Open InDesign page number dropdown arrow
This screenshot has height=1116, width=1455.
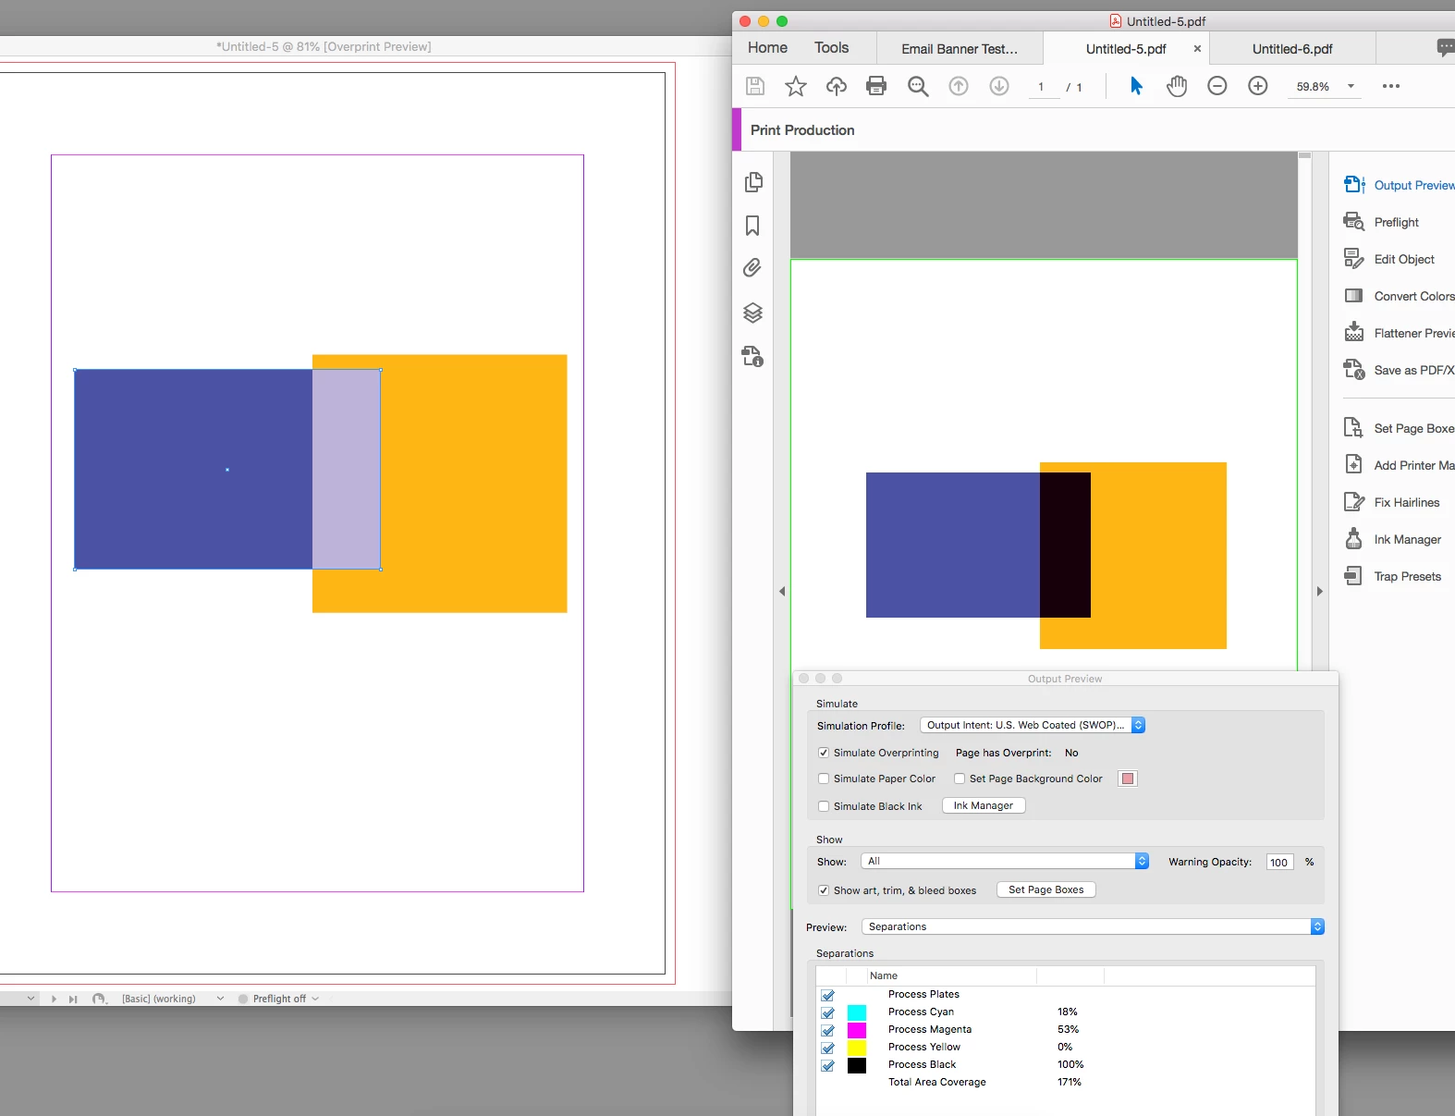[31, 999]
